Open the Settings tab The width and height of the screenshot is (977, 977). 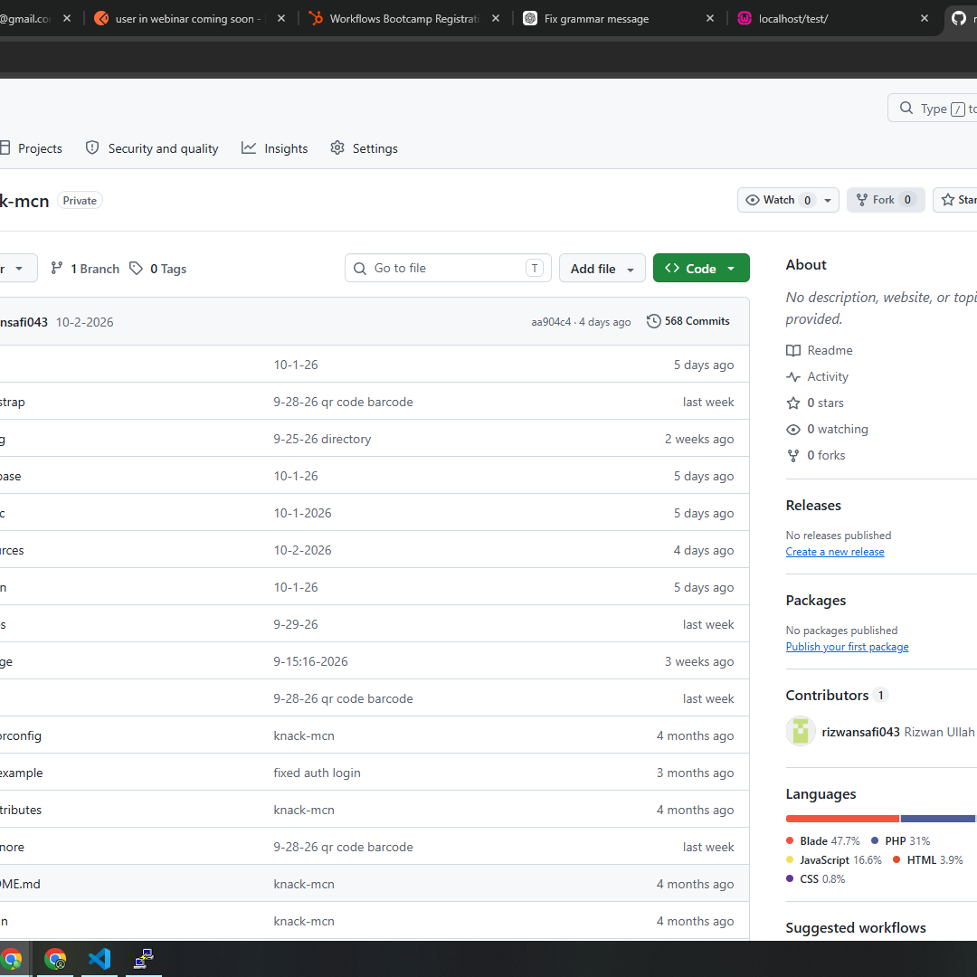click(x=364, y=148)
